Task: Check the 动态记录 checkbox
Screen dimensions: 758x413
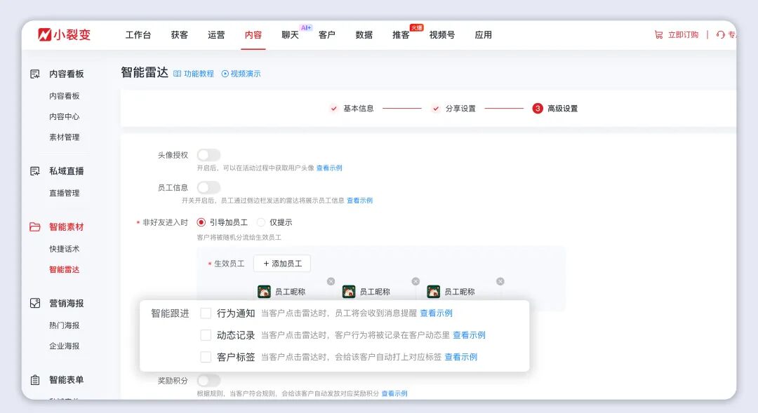Action: coord(206,335)
